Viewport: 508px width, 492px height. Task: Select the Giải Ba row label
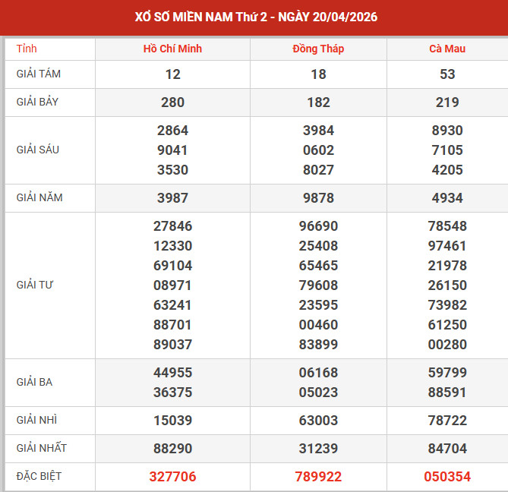(x=35, y=382)
